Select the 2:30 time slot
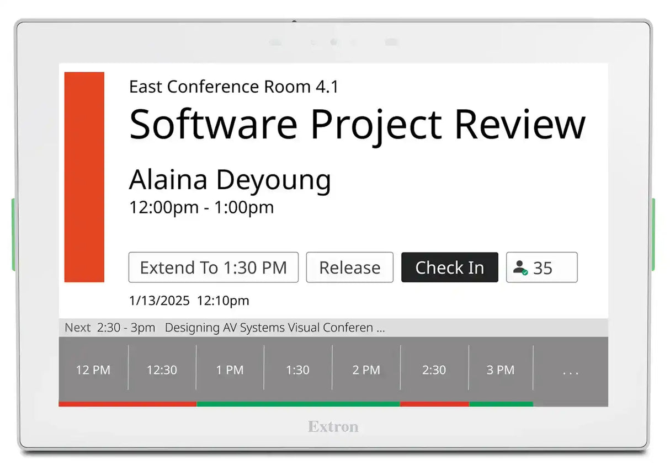Screen dimensions: 670x466 click(x=434, y=370)
